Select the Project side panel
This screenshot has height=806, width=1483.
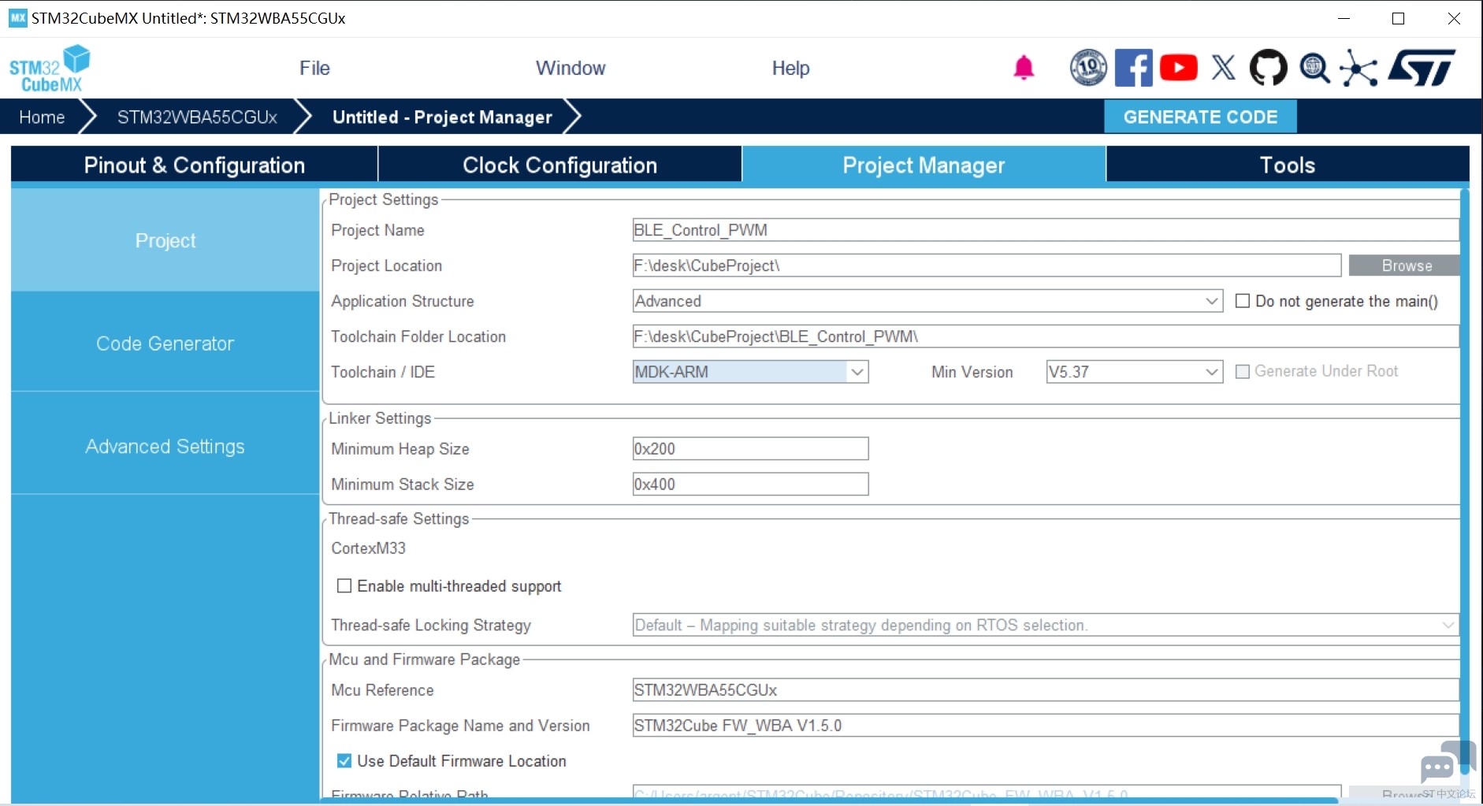[x=165, y=240]
